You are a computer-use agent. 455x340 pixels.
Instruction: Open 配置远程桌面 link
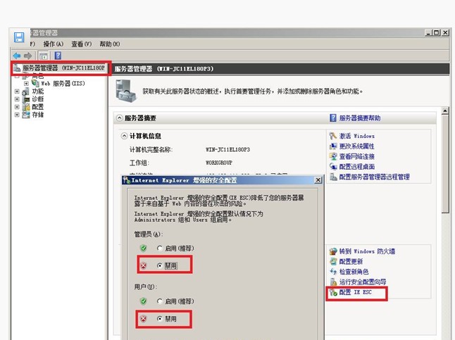(x=357, y=167)
